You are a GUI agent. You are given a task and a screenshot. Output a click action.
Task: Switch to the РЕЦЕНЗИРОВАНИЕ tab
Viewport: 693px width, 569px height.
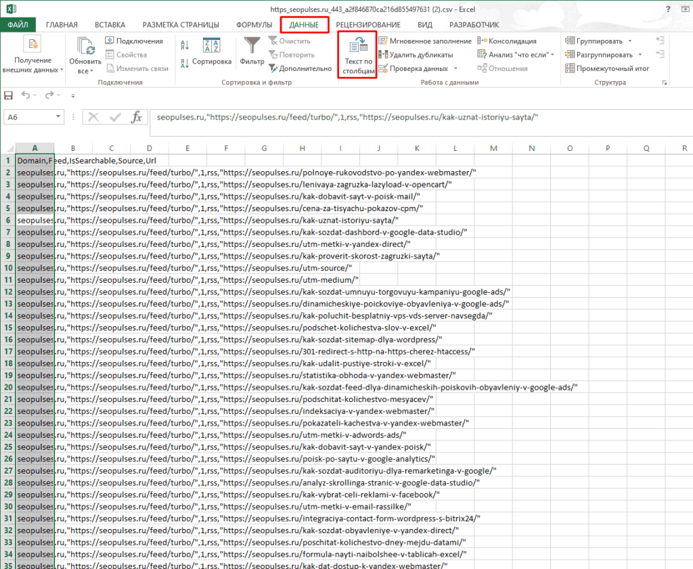(x=368, y=25)
